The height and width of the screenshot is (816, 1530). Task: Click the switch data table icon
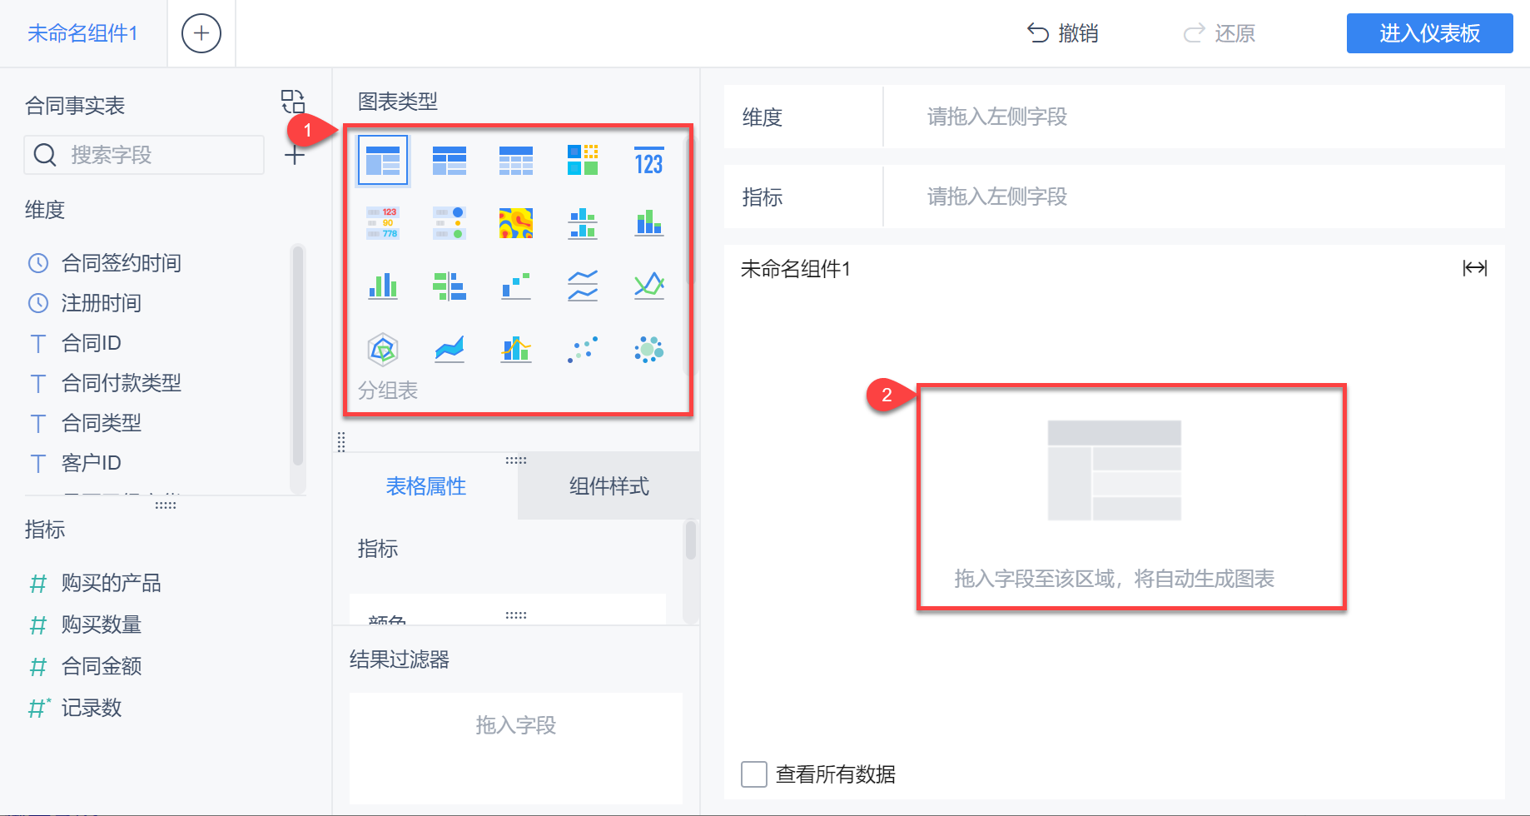click(x=293, y=102)
